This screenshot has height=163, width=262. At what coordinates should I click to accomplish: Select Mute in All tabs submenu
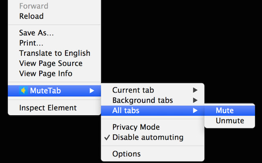(x=224, y=110)
